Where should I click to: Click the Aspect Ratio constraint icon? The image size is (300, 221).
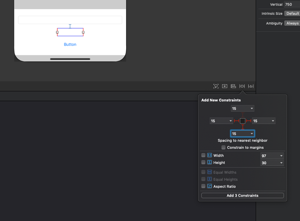coord(209,186)
